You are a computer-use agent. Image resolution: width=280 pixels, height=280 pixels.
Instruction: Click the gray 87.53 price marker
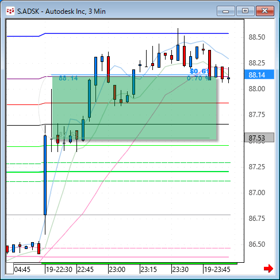[259, 138]
